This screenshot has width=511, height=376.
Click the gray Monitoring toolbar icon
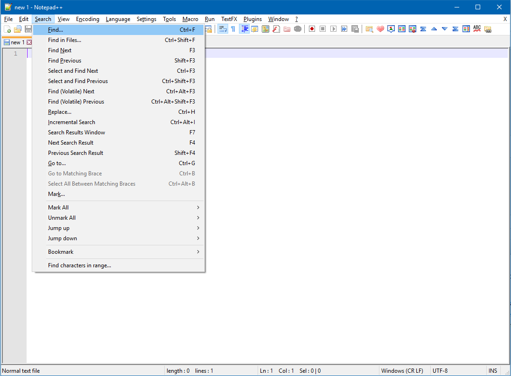pyautogui.click(x=298, y=29)
